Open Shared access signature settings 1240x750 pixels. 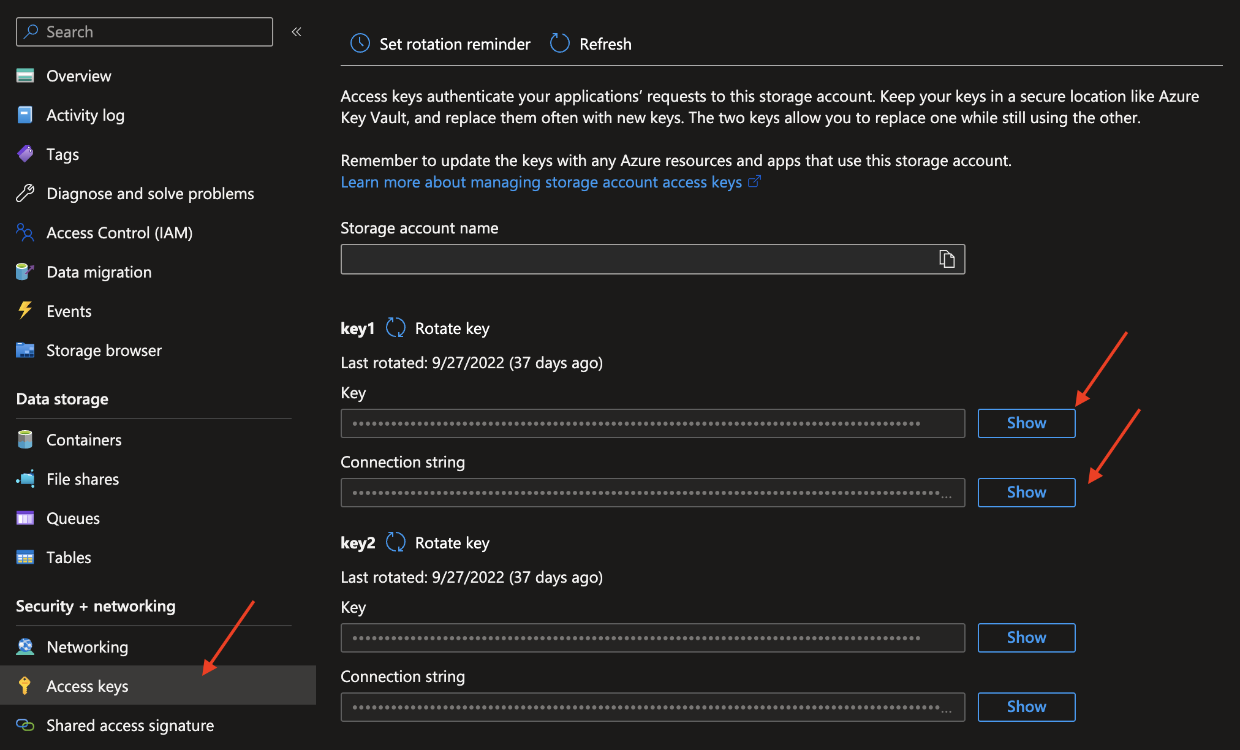click(x=130, y=725)
